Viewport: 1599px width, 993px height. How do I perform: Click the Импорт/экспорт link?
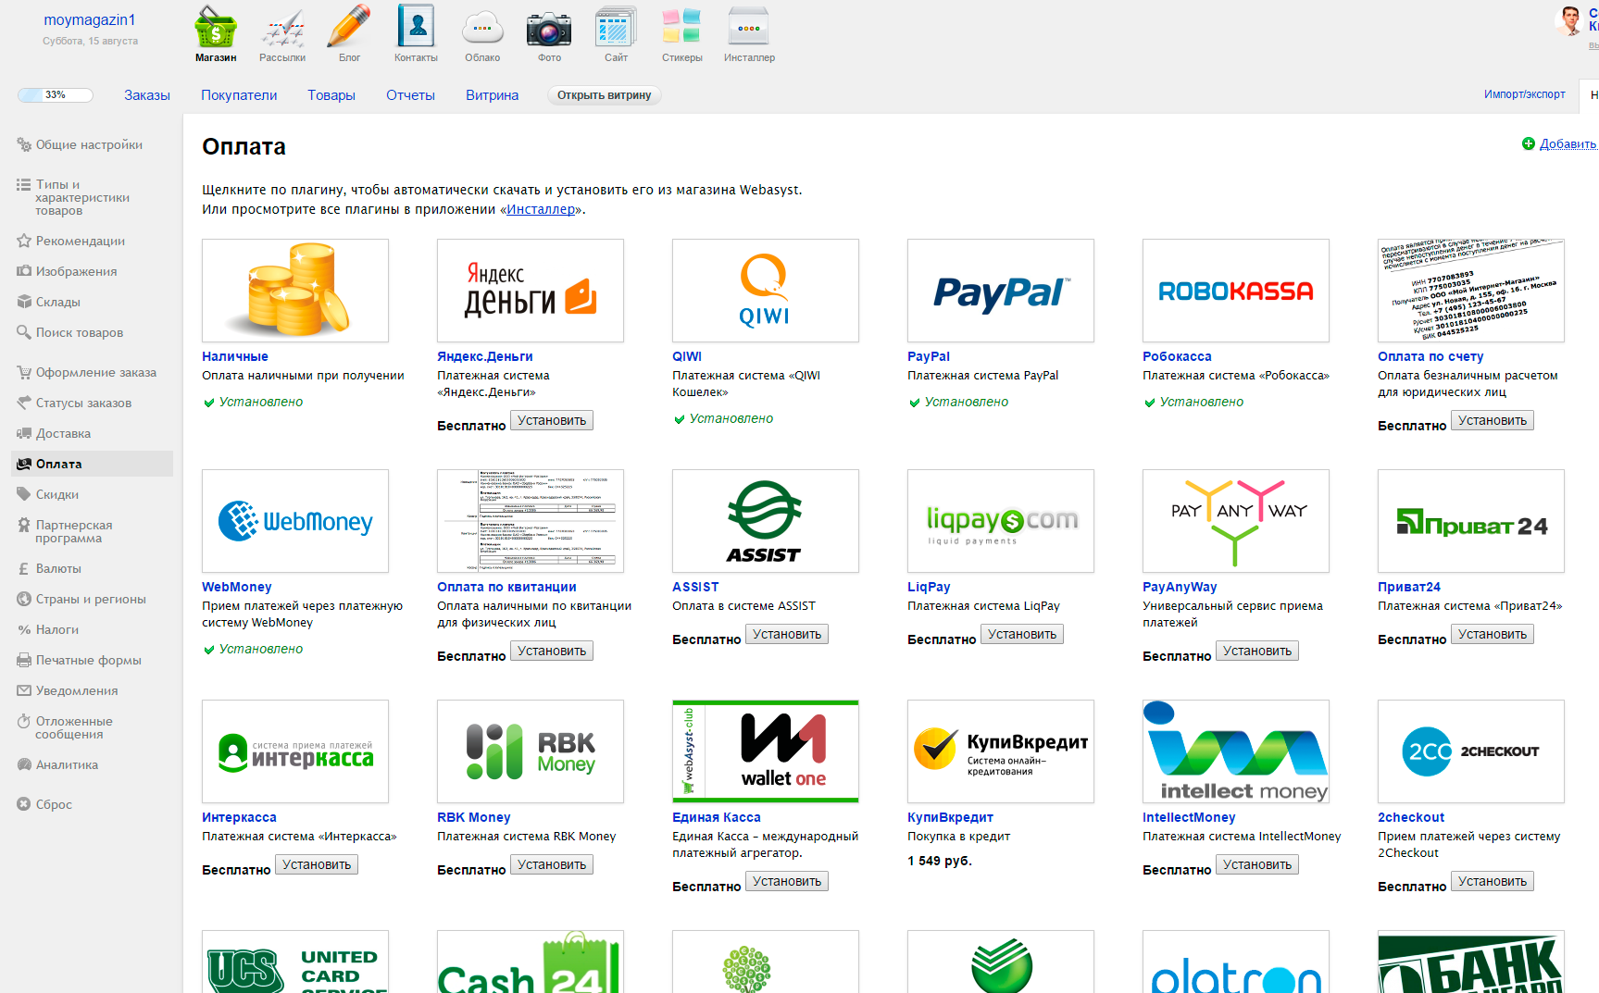coord(1524,94)
